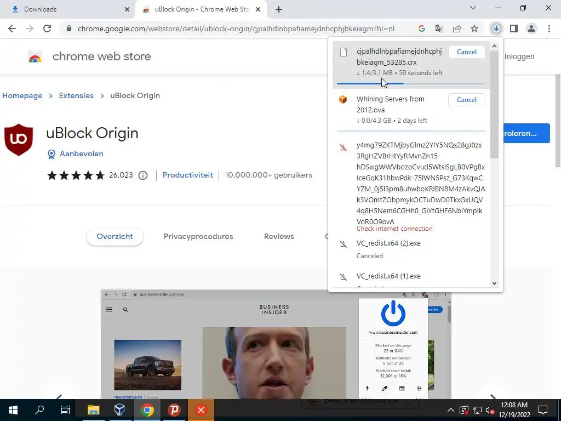
Task: Open the side panel toolbar icon
Action: click(514, 29)
